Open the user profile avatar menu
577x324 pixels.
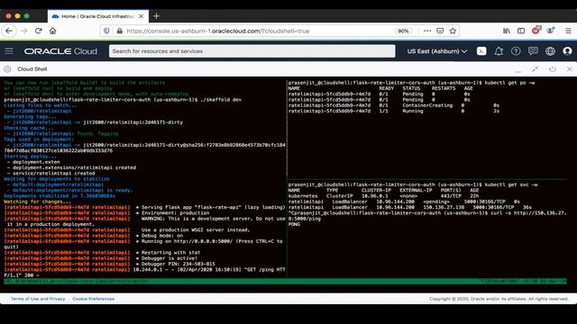[x=567, y=51]
